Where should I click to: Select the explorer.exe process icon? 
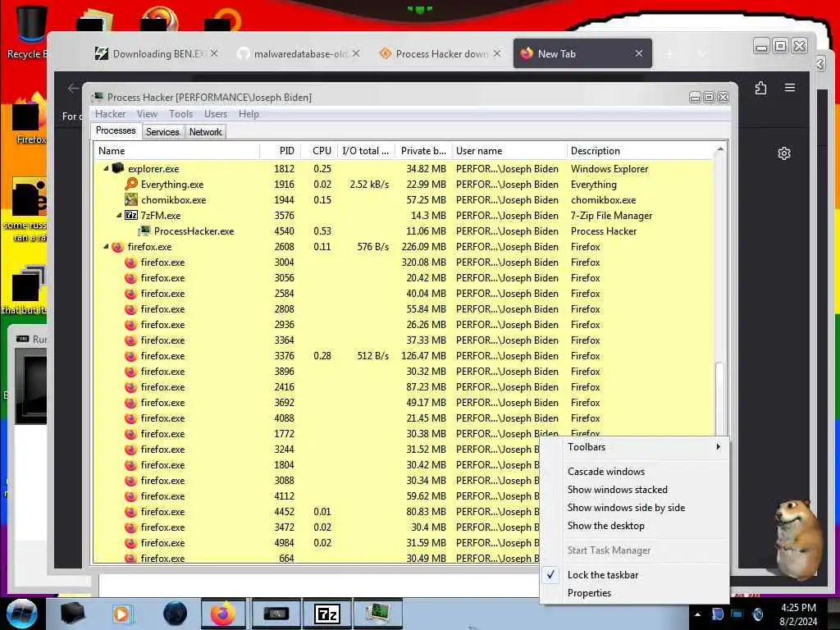point(118,168)
